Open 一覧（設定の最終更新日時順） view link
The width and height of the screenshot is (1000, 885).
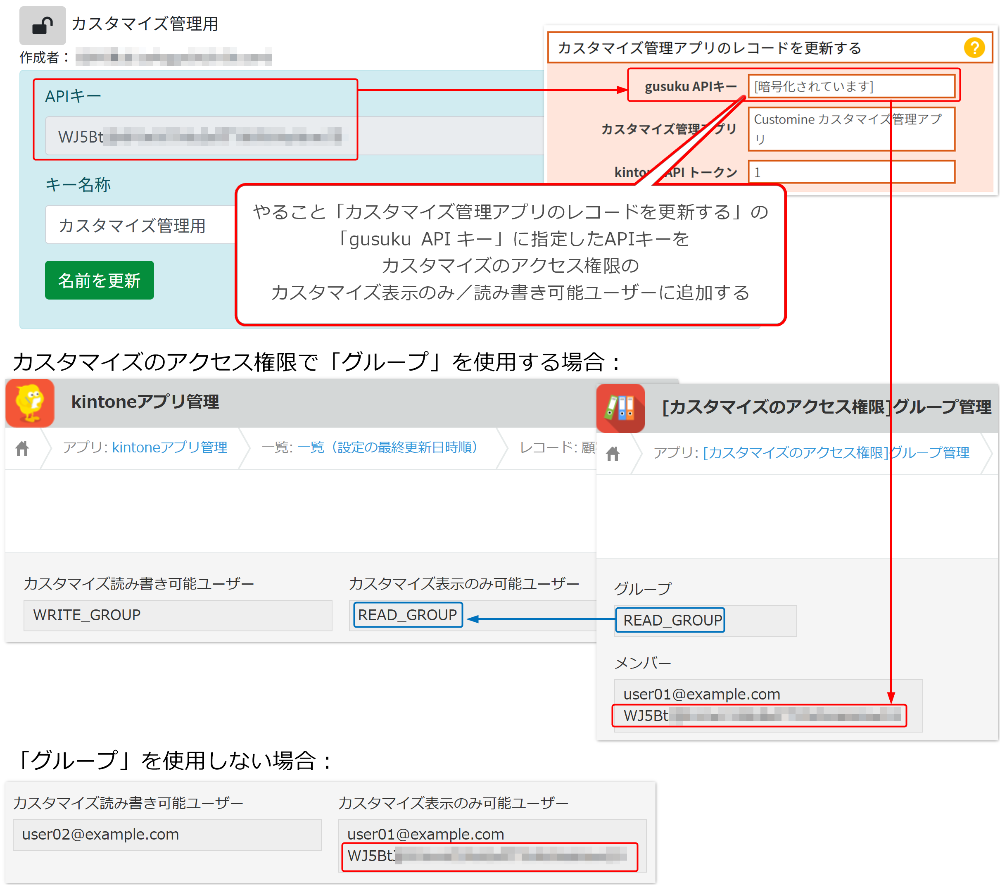point(387,447)
